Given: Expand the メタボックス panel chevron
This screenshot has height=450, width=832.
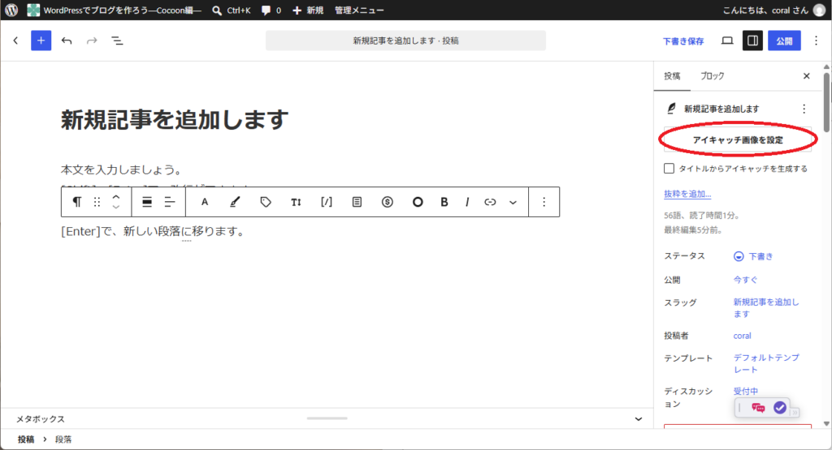Looking at the screenshot, I should tap(639, 418).
